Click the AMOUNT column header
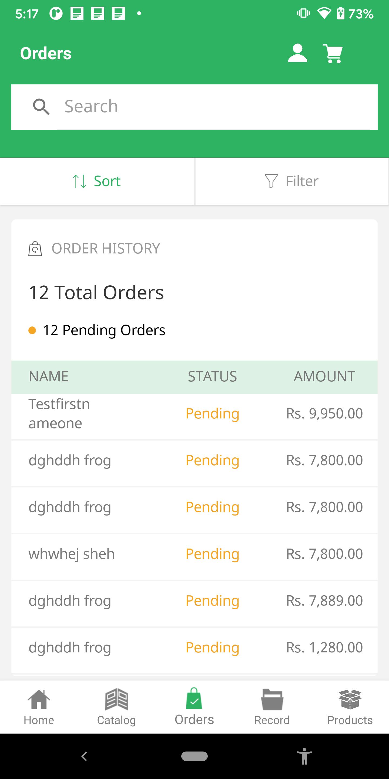389x779 pixels. click(x=324, y=377)
